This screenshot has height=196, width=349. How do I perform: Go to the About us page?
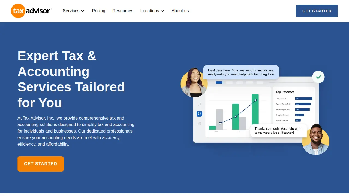(x=180, y=11)
